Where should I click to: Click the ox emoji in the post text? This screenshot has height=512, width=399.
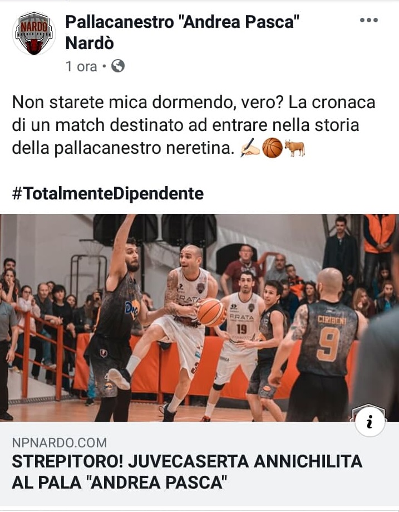pyautogui.click(x=294, y=148)
